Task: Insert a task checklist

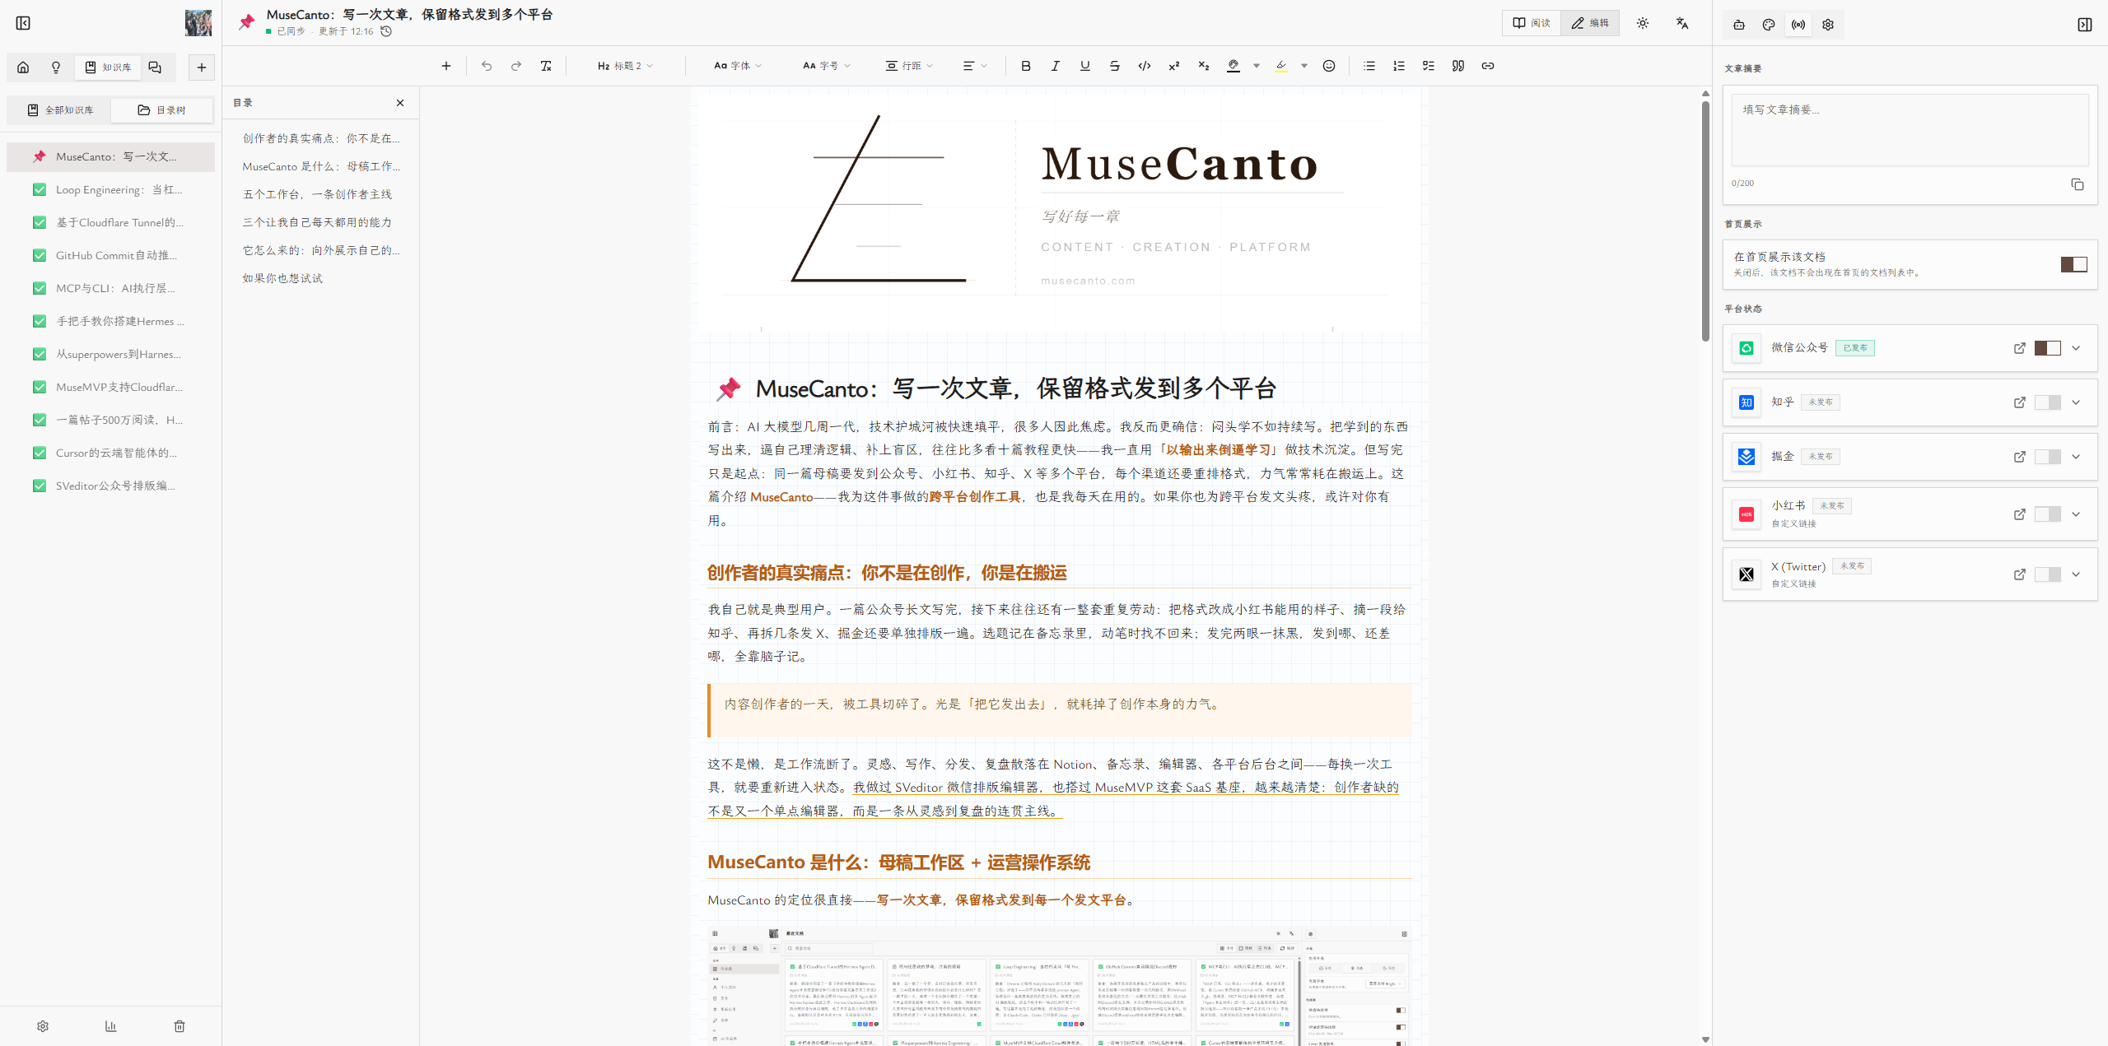Action: point(1429,66)
